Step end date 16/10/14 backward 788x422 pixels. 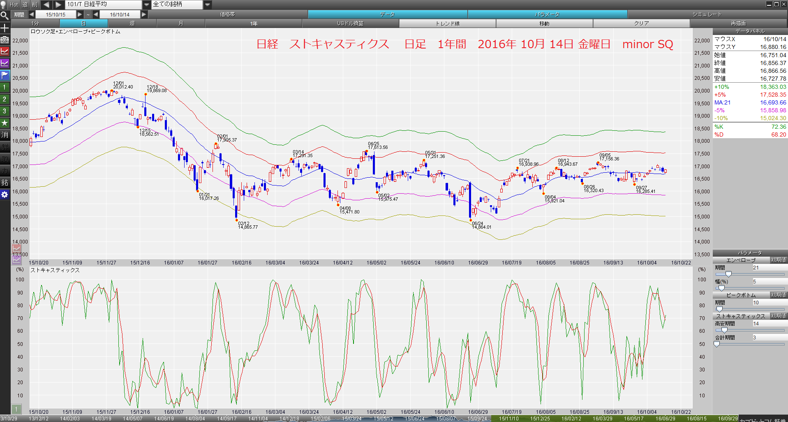(x=96, y=14)
